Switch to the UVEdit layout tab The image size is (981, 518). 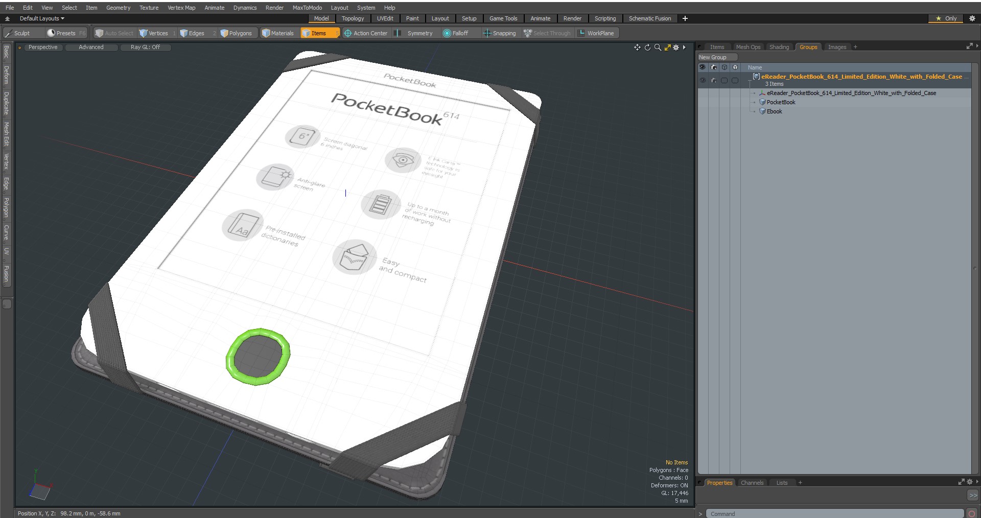[x=385, y=18]
